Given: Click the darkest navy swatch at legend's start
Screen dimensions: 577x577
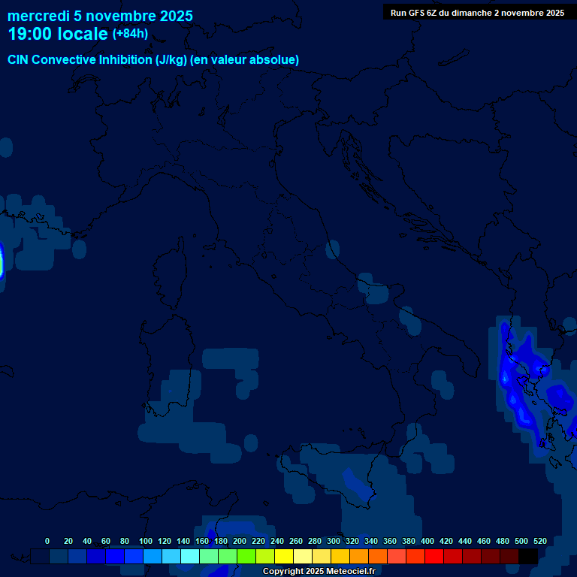Looking at the screenshot, I should click(x=40, y=556).
